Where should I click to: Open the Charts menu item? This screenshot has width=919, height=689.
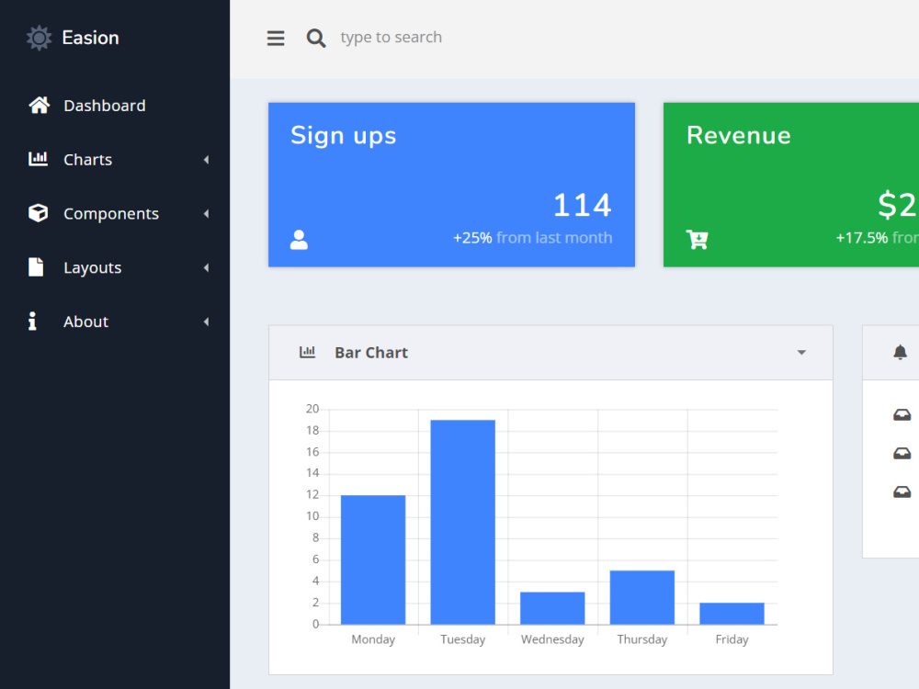click(115, 159)
